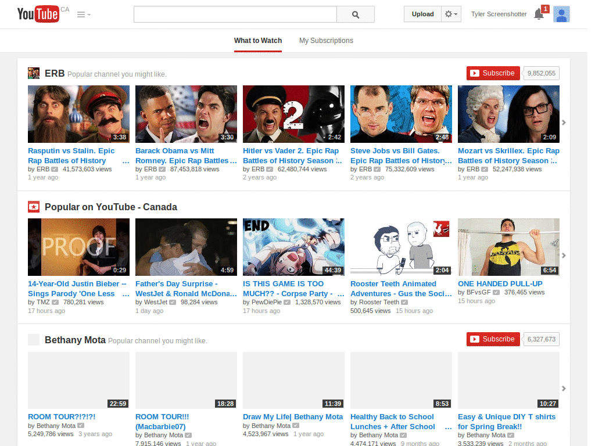Open notifications via the bell icon
This screenshot has height=446, width=595.
539,14
